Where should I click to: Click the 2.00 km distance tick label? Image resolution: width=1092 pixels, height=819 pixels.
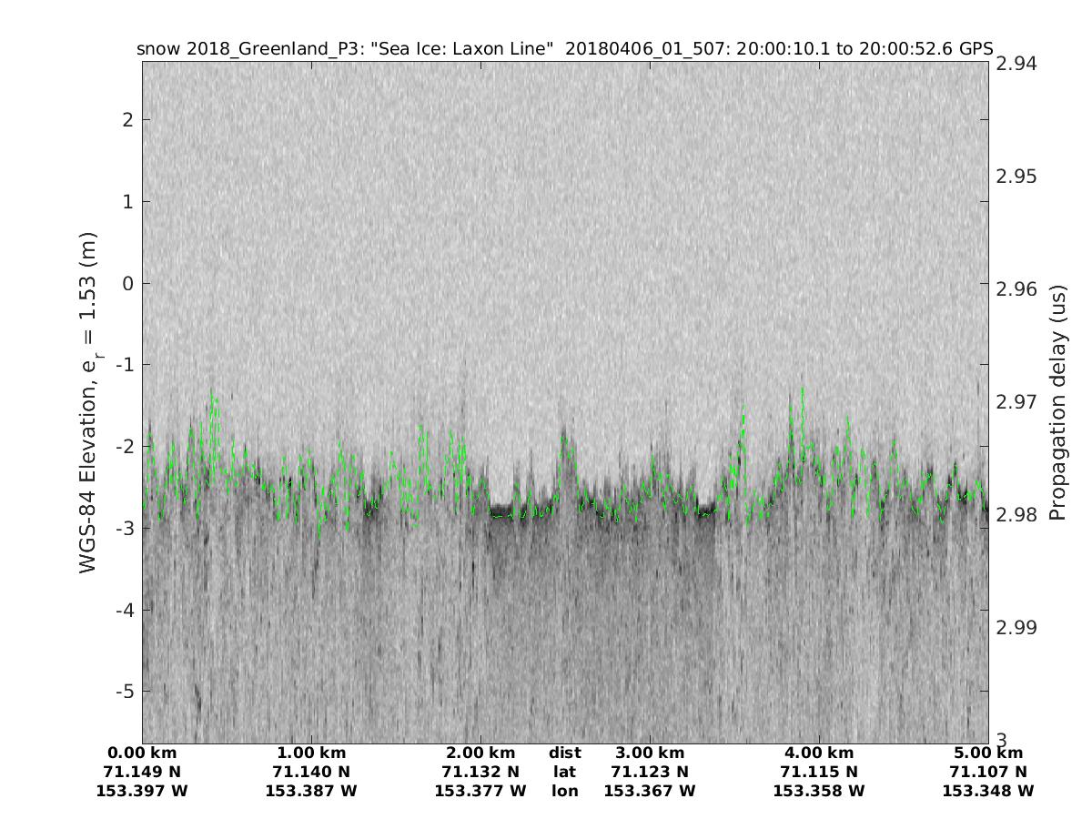point(480,753)
